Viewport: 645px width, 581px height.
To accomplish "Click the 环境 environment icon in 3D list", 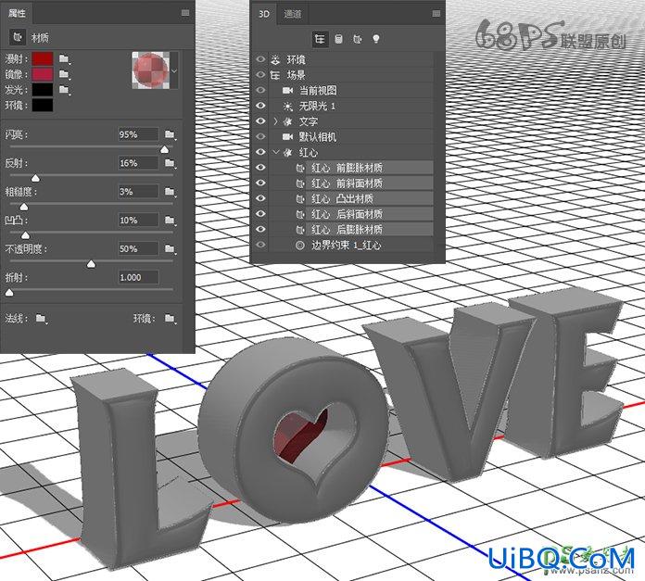I will 275,59.
